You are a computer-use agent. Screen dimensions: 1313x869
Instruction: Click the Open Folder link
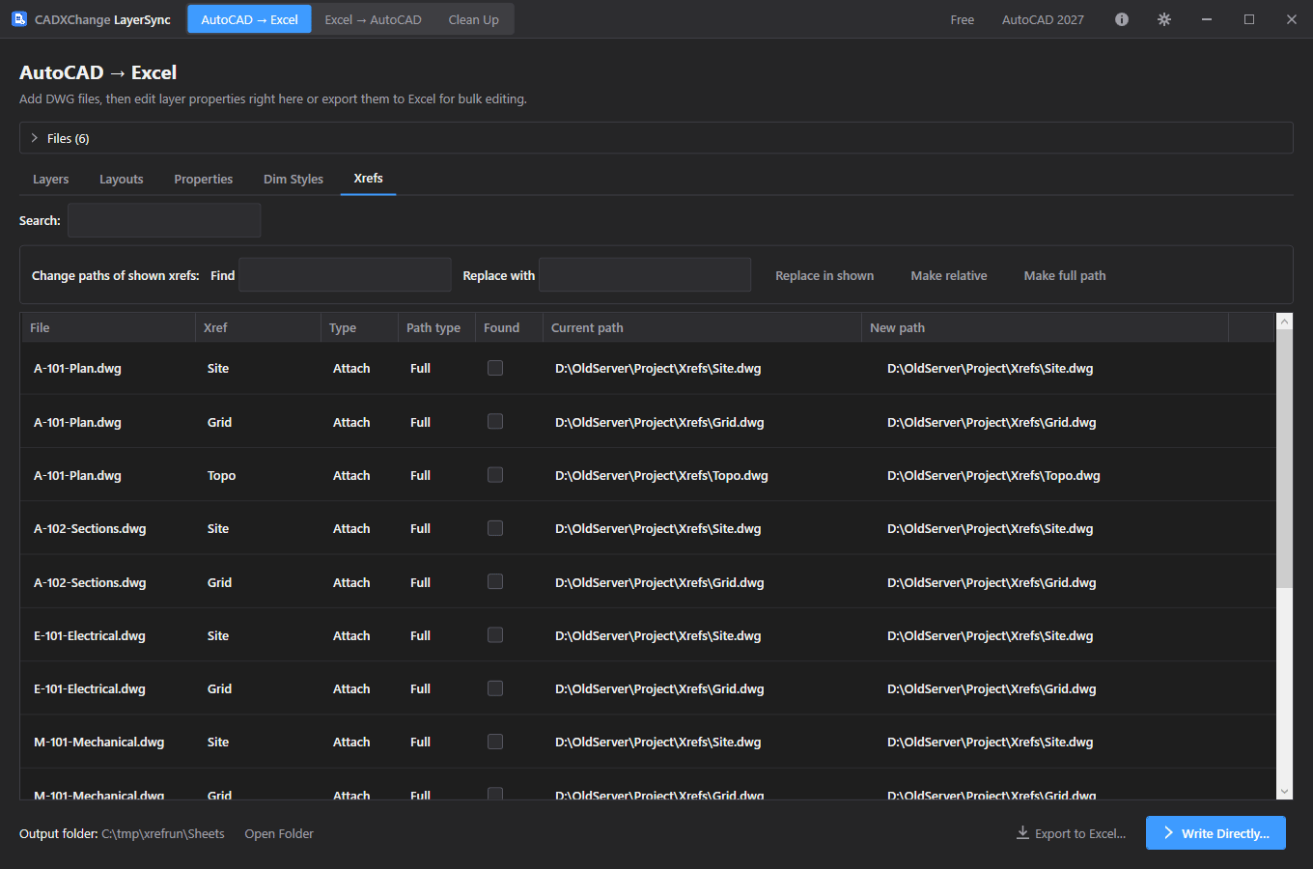click(x=279, y=834)
